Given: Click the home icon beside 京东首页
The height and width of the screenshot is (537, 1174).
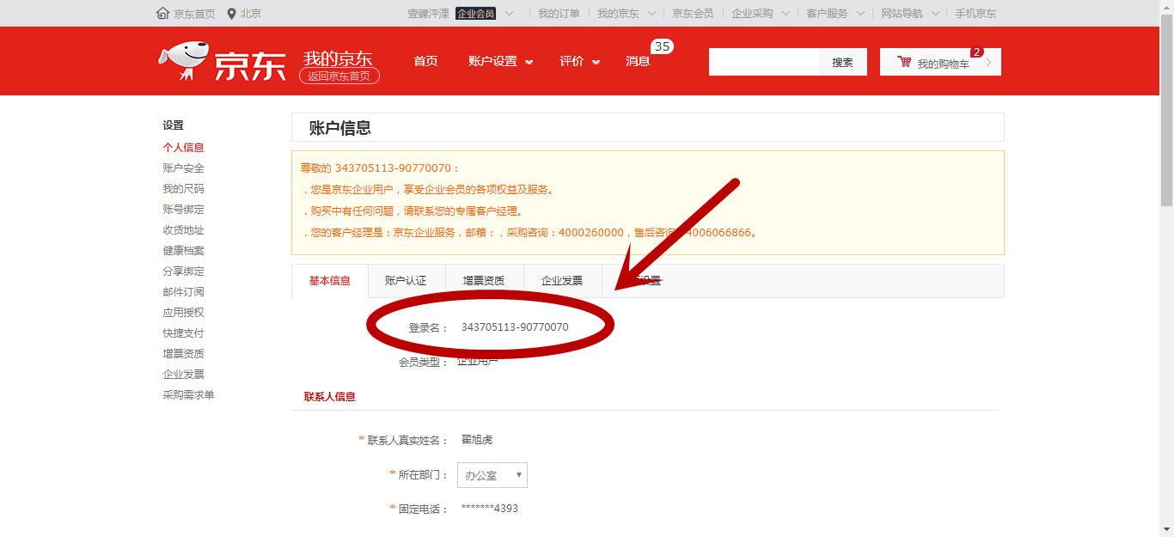Looking at the screenshot, I should point(163,13).
